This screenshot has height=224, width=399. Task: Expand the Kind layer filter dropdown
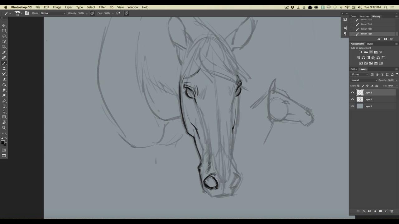pos(360,75)
